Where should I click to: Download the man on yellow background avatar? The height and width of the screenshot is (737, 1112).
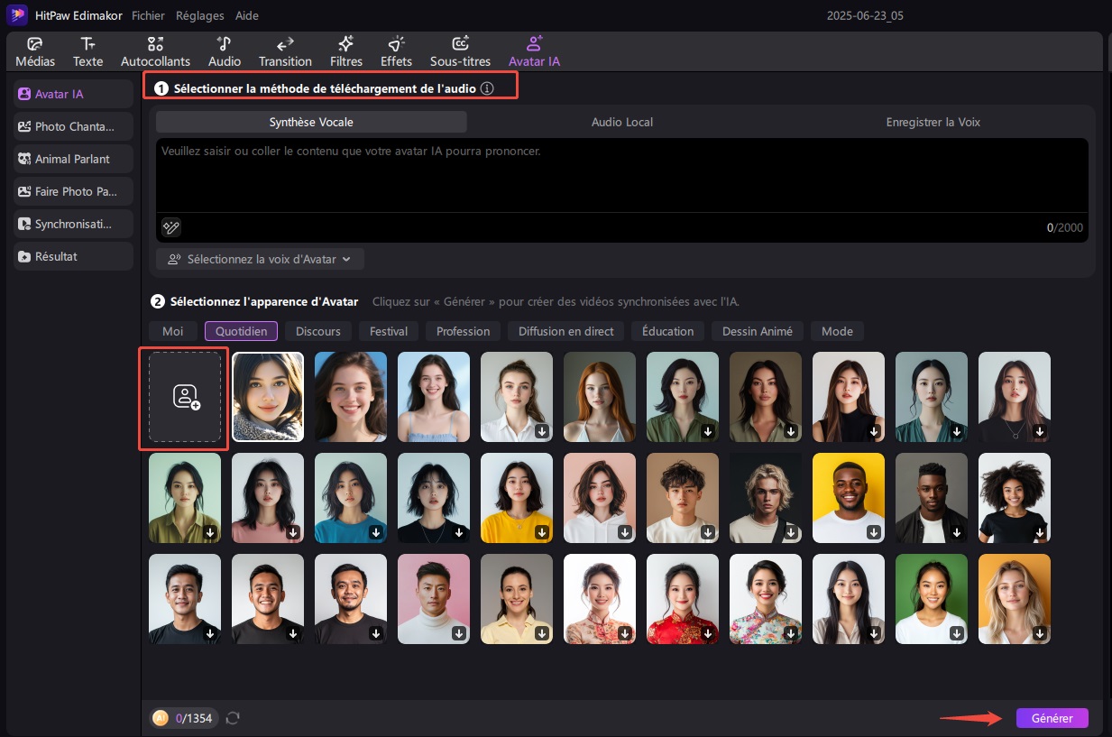pos(874,533)
